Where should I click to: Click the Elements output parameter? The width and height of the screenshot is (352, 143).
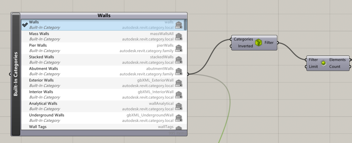pyautogui.click(x=338, y=60)
